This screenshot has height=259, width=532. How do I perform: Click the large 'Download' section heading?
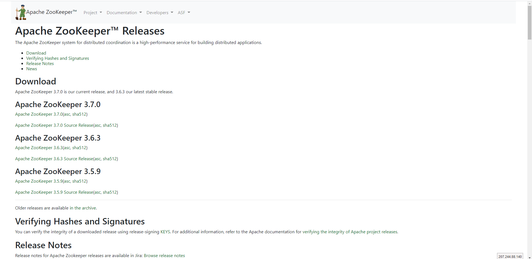(x=36, y=81)
